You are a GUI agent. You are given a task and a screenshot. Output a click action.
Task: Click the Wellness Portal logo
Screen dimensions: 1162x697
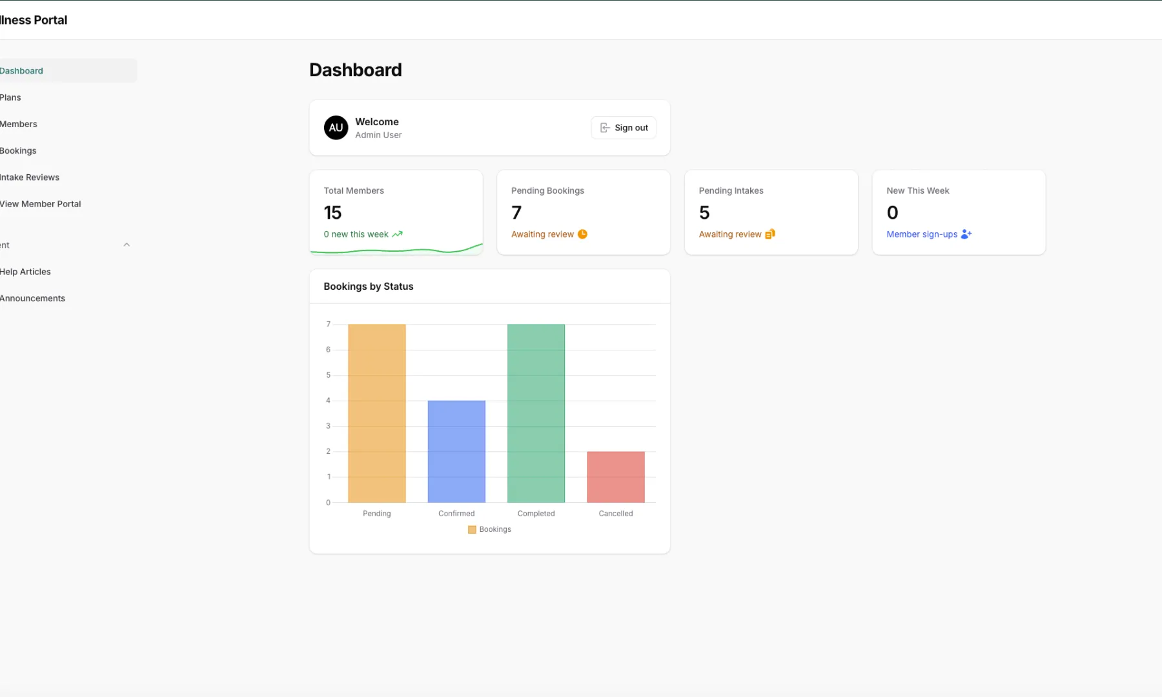pos(34,19)
